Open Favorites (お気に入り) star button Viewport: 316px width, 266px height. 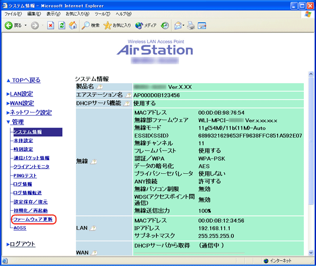point(117,25)
